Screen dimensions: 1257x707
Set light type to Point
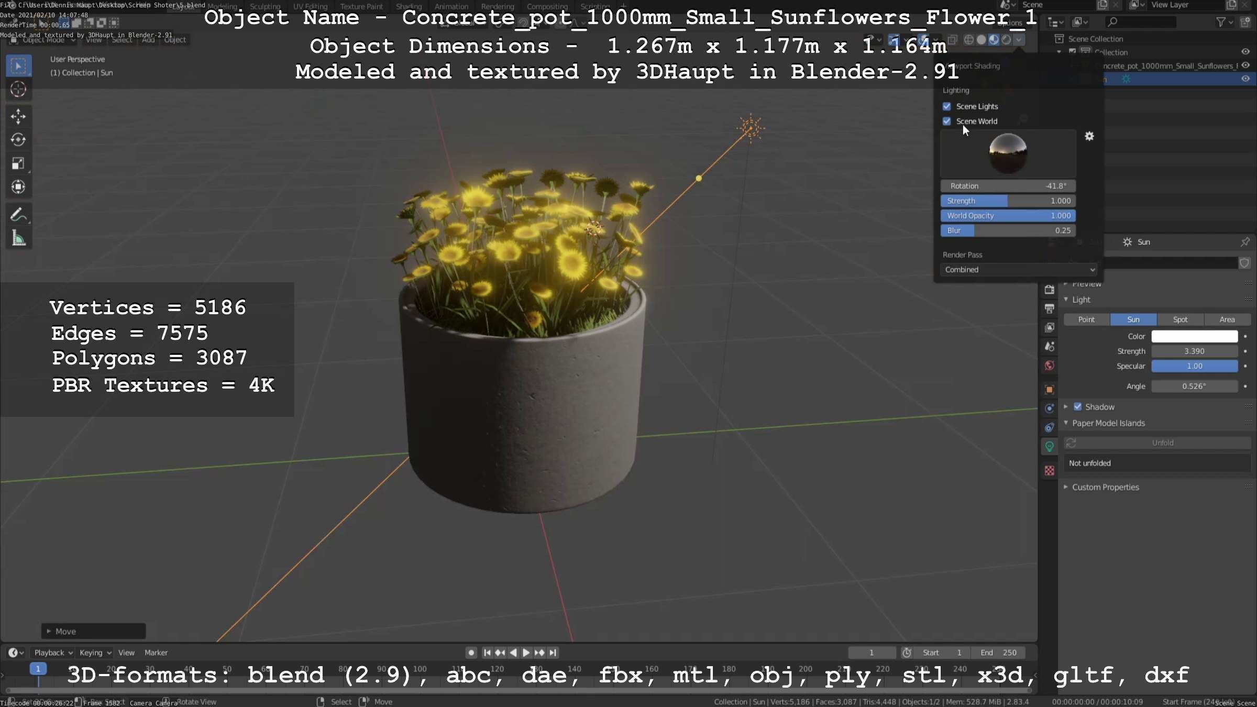(x=1086, y=319)
